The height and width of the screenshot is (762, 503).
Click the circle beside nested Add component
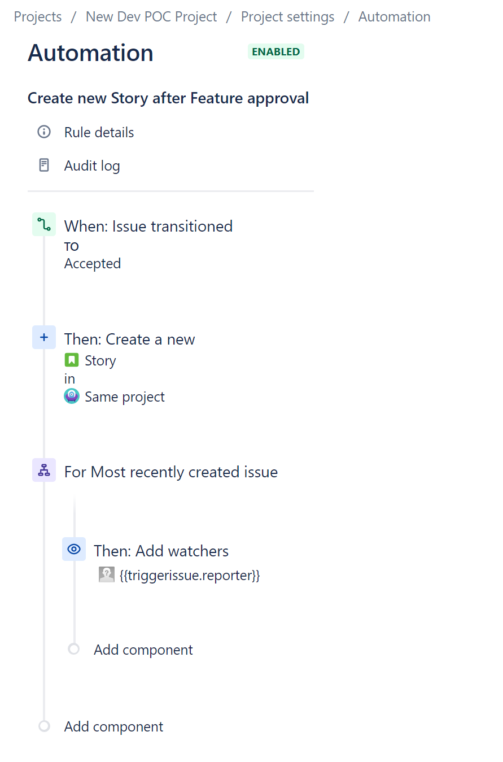click(73, 648)
